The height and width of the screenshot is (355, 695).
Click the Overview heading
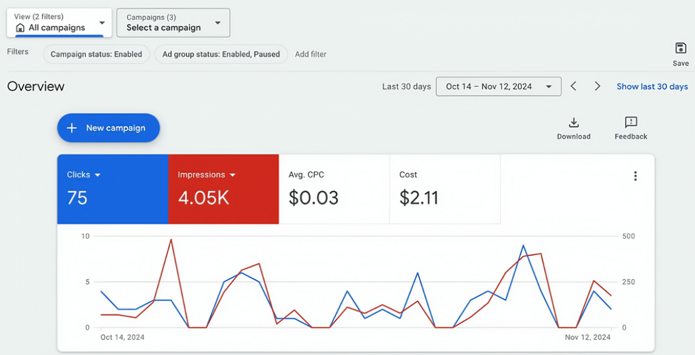[36, 86]
